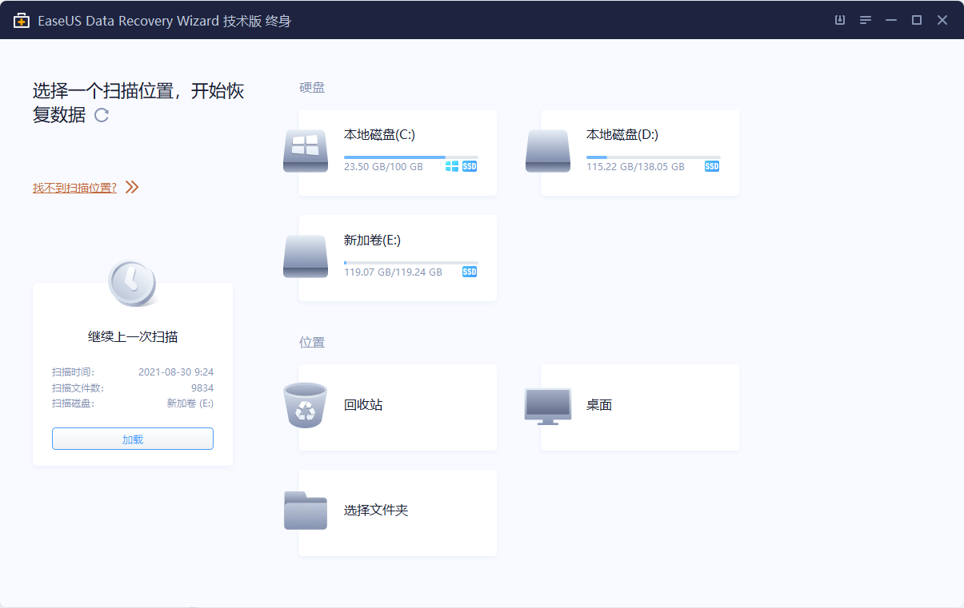964x608 pixels.
Task: Click the scan time 2021-08-30 9:24
Action: click(176, 372)
